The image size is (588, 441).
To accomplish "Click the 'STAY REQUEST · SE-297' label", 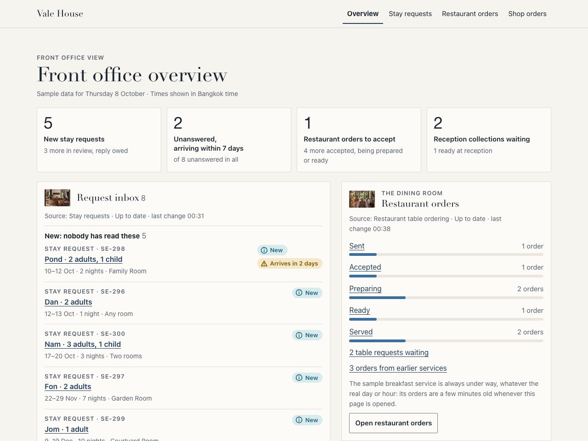I will click(85, 377).
